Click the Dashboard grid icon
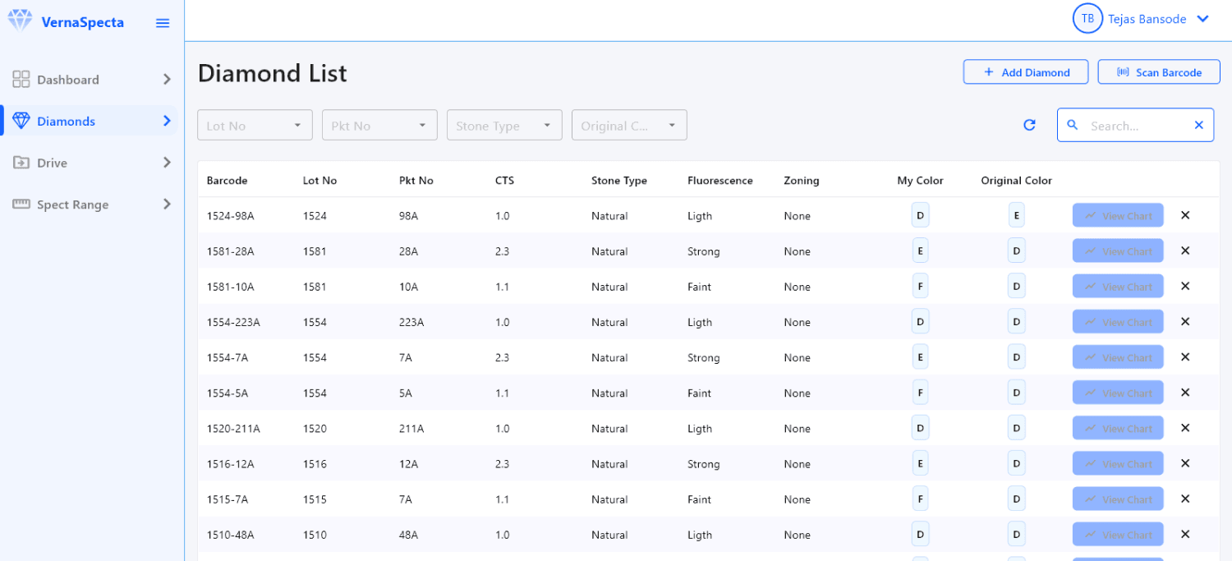Viewport: 1232px width, 561px height. (x=21, y=79)
